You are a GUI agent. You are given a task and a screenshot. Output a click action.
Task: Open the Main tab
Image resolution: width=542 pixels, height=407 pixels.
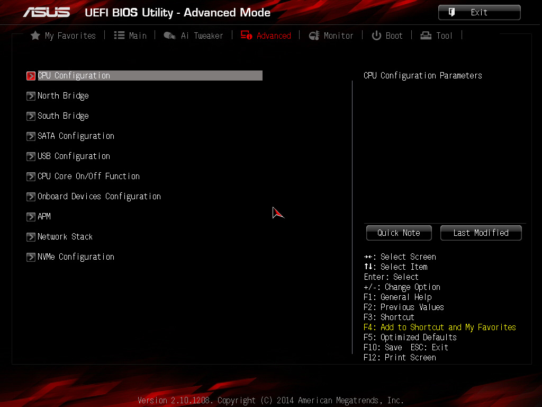point(138,36)
